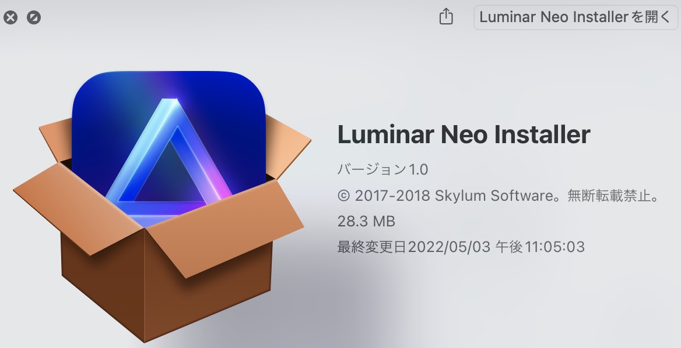Close the Quick Look preview window
Image resolution: width=681 pixels, height=348 pixels.
click(10, 18)
